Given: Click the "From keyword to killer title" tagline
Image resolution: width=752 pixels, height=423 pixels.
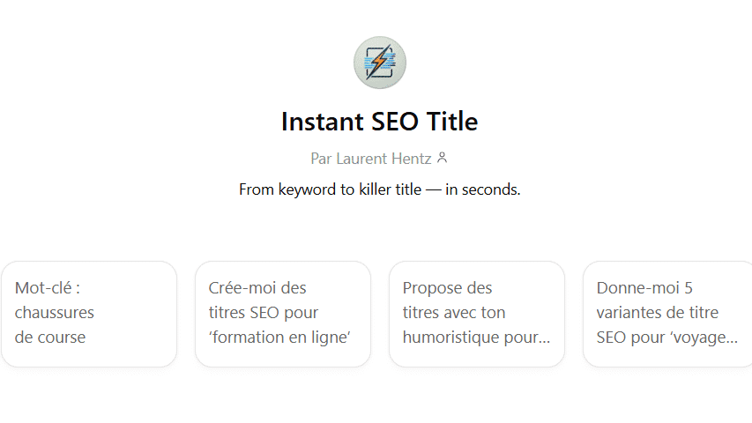Looking at the screenshot, I should pos(330,189).
